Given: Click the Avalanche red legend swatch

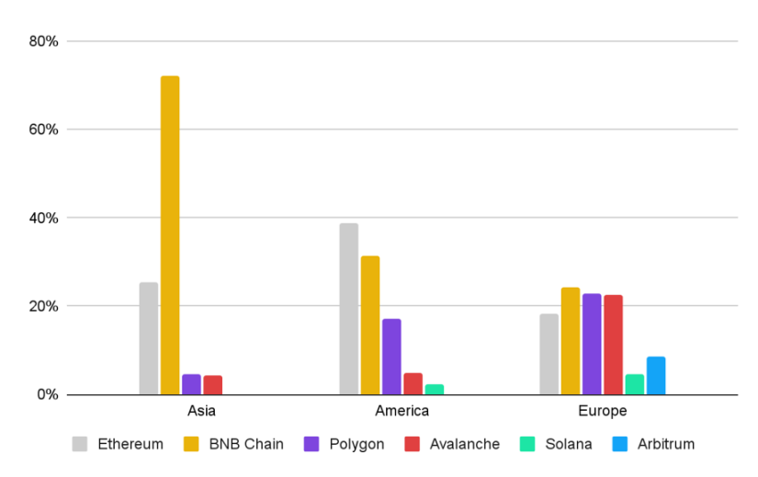Looking at the screenshot, I should point(412,444).
